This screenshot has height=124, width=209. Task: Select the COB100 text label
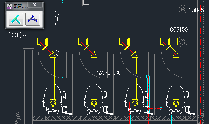click(x=179, y=30)
